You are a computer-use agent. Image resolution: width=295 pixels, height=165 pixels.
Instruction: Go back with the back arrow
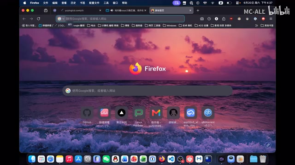24,19
